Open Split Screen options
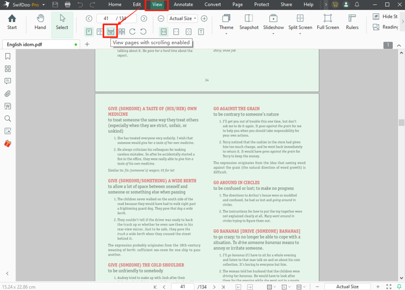 click(300, 24)
